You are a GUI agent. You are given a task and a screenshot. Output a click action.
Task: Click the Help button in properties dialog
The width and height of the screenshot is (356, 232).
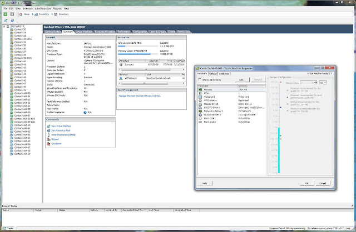point(205,183)
